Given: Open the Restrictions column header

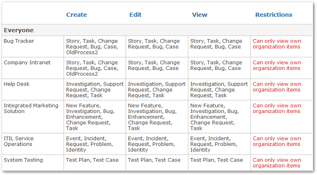Looking at the screenshot, I should (274, 15).
